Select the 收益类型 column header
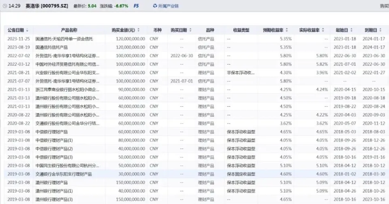Image resolution: width=389 pixels, height=204 pixels. [x=241, y=30]
